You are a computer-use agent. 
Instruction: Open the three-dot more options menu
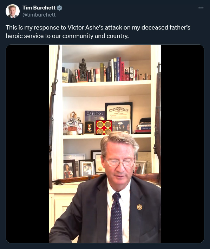coord(201,8)
